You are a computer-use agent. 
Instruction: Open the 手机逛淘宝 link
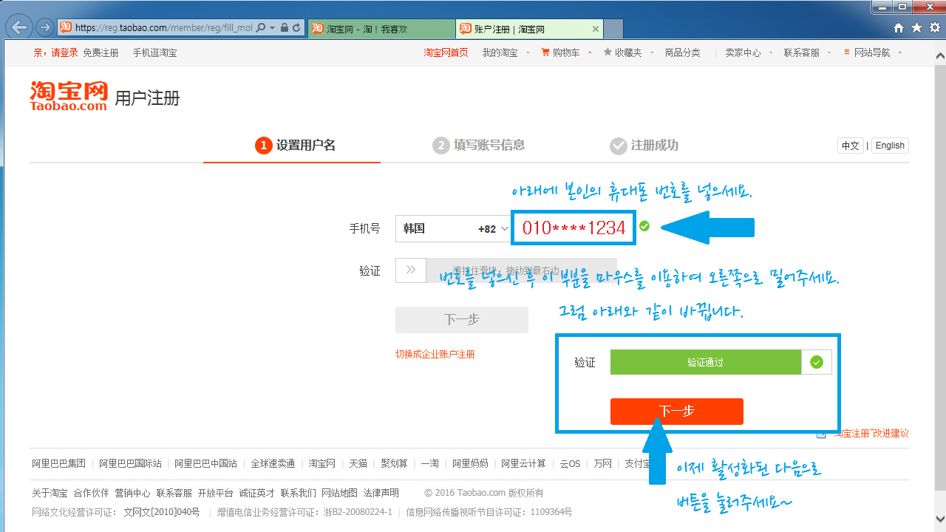154,52
